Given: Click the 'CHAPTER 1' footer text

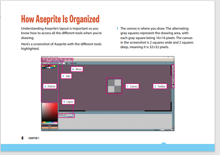Looking at the screenshot, I should coord(34,138).
